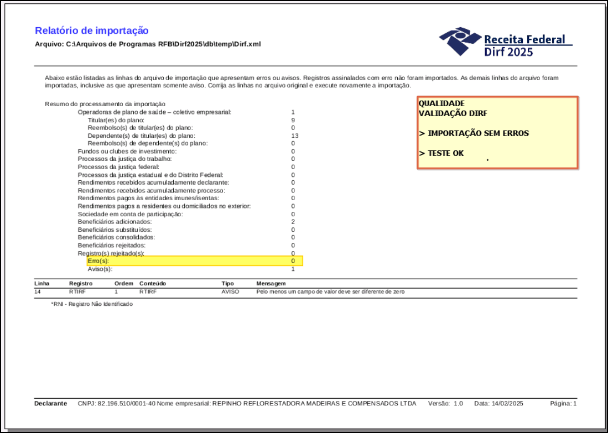Select the file path Dirf.xml line
Viewport: 608px width, 433px height.
tap(148, 44)
